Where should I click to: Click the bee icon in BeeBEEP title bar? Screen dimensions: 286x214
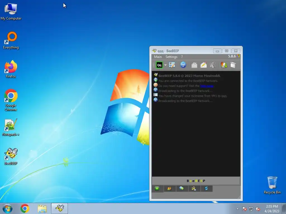tap(154, 51)
